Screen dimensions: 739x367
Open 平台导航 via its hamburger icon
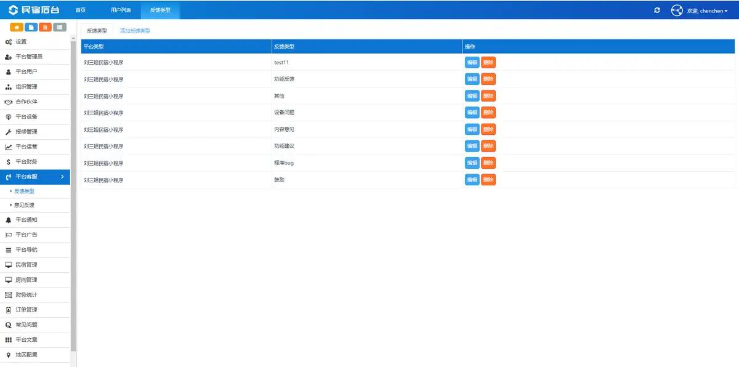coord(9,250)
